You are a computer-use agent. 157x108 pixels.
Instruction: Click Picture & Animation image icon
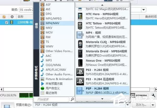click(42, 79)
